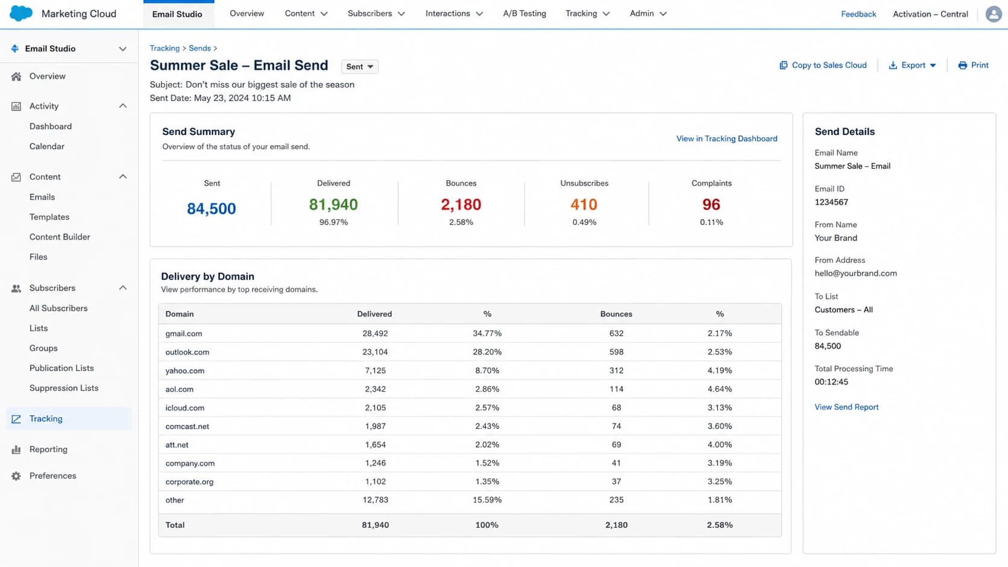This screenshot has width=1008, height=567.
Task: Click the yahoo.com domain row
Action: pyautogui.click(x=470, y=371)
